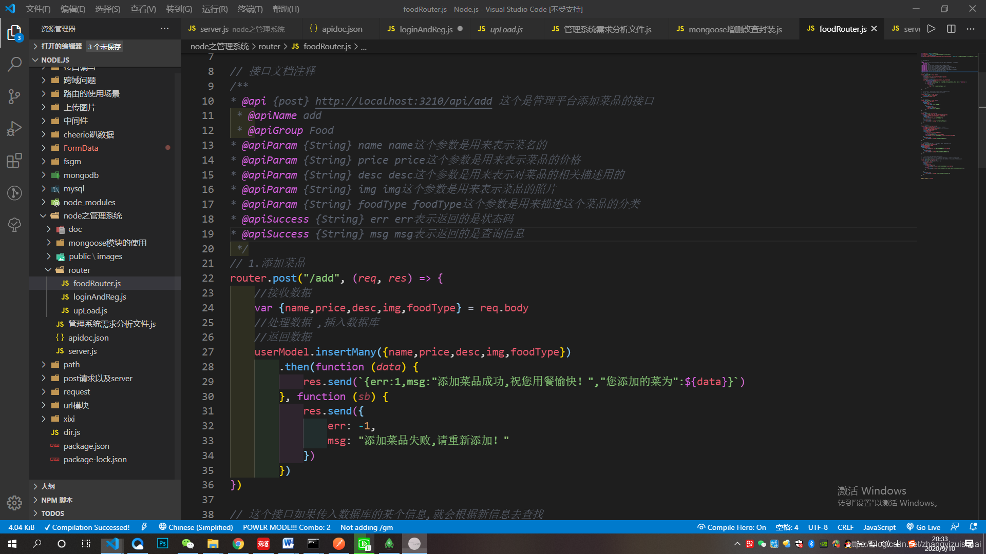Open upLoad.js in the explorer

pos(90,310)
